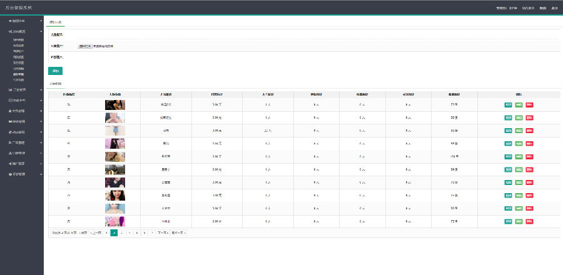Viewport: 563px width, 275px height.
Task: Click the megaphone icon of 推广管理 in sidebar
Action: click(x=10, y=164)
